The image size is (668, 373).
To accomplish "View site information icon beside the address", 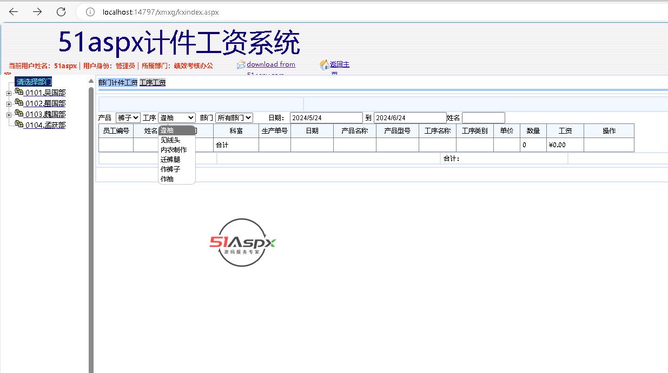I will point(90,12).
